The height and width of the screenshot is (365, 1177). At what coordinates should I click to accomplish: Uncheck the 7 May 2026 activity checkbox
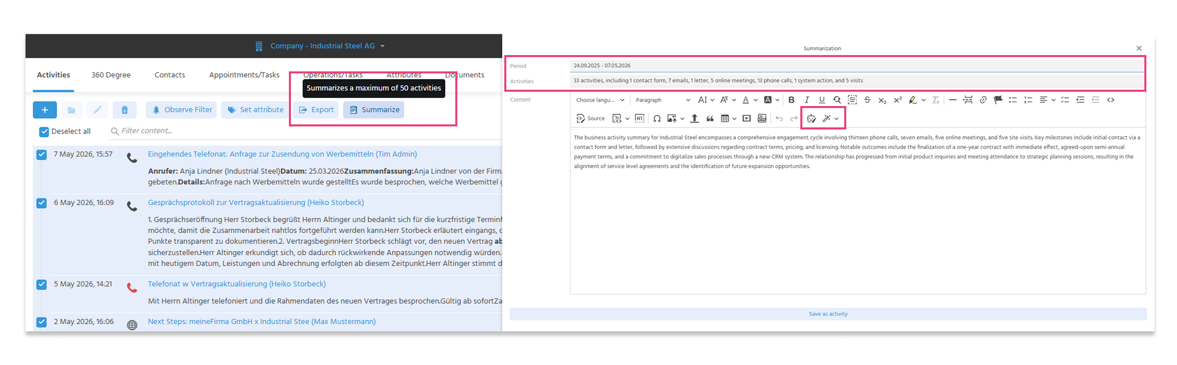[x=42, y=154]
